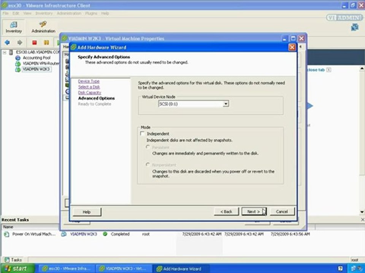
Task: Click the Power On Virtual Mach... task row
Action: 156,234
